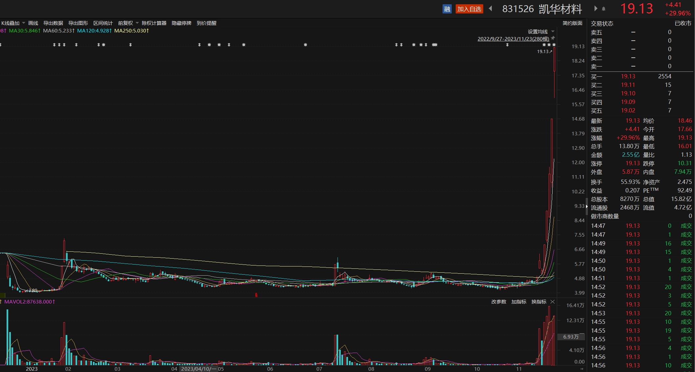
Task: Open 区间统计 range statistics
Action: tap(103, 23)
